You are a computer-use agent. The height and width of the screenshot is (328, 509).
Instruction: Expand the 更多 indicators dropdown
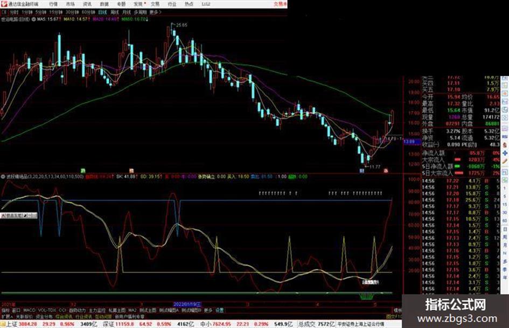tap(208, 310)
